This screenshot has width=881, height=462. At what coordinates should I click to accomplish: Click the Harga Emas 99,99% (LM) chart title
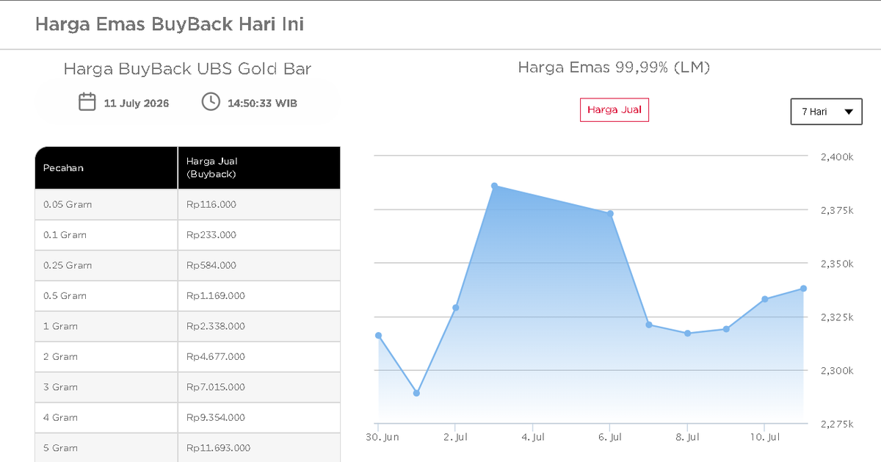point(614,68)
